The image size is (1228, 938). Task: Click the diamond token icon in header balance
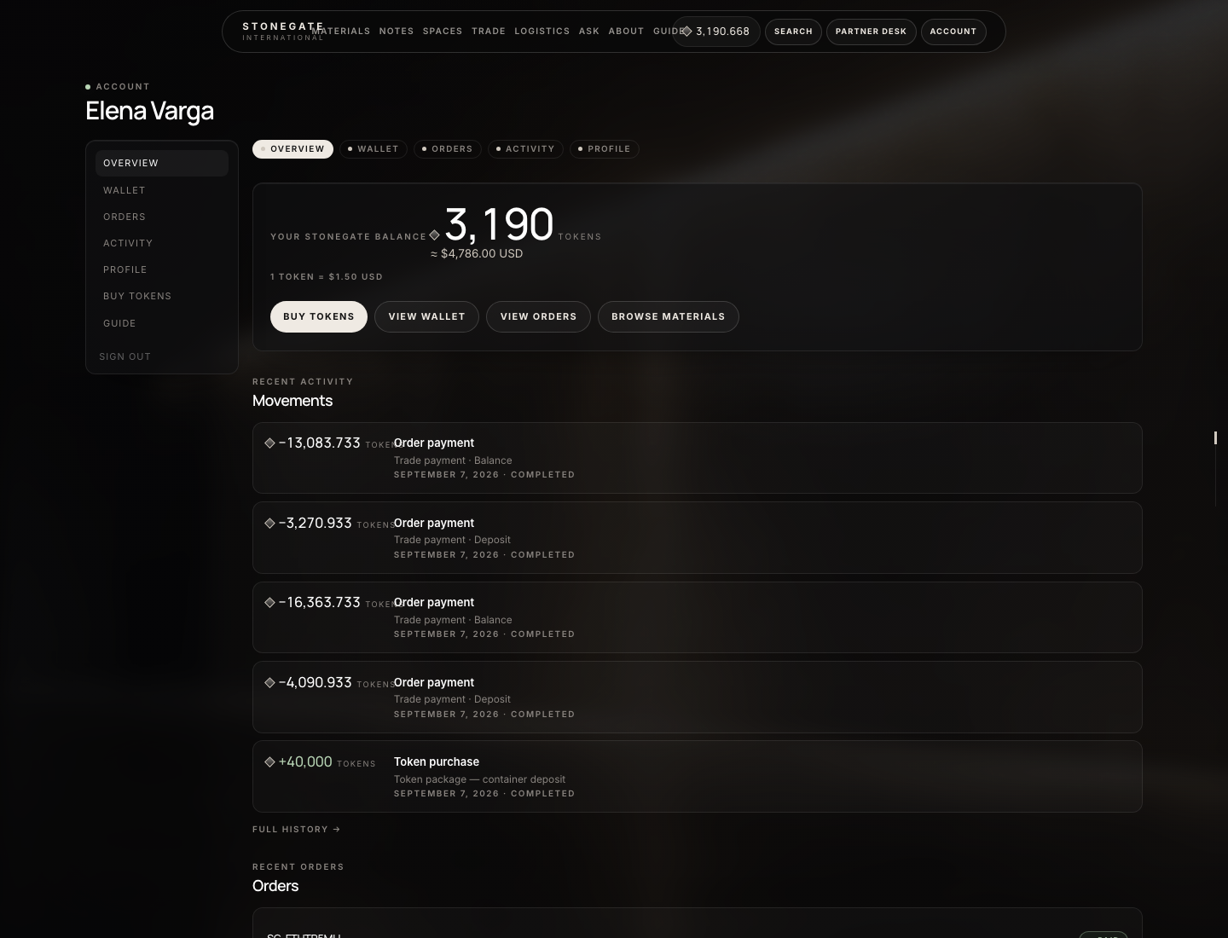pyautogui.click(x=686, y=32)
